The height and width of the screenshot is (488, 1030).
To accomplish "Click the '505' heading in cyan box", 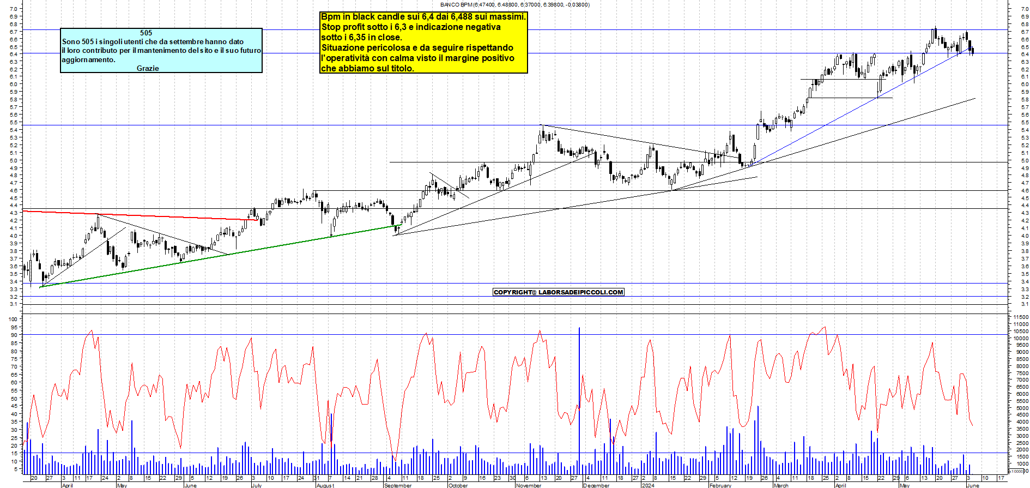I will (x=146, y=33).
